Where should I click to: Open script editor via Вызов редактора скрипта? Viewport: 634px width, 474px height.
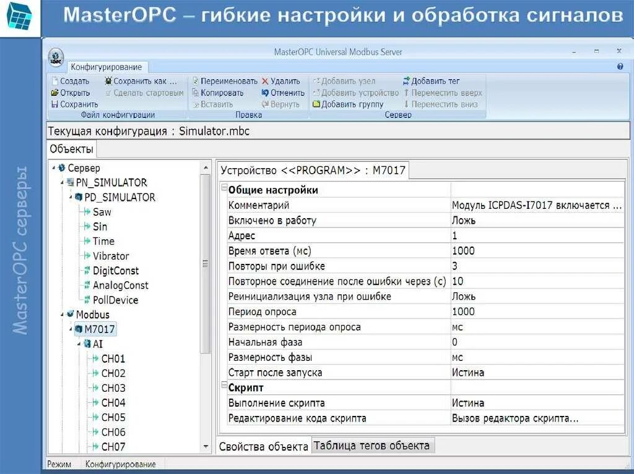pyautogui.click(x=537, y=418)
